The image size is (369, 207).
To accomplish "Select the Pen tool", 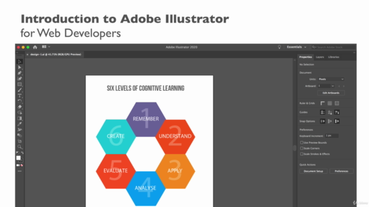I will 20,73.
